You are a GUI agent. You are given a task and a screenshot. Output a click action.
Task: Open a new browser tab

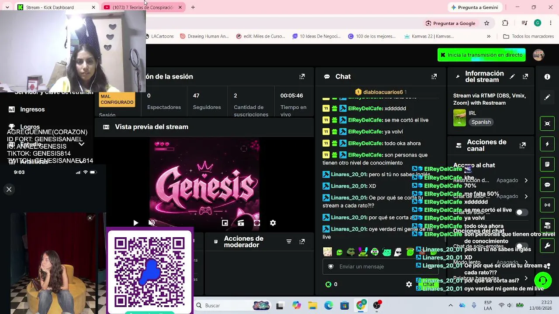[x=193, y=7]
